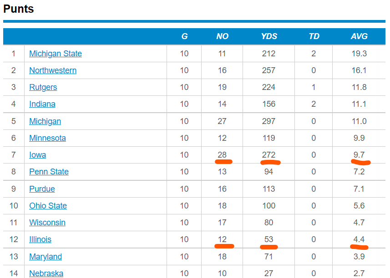Select the Indiana link

[x=42, y=104]
